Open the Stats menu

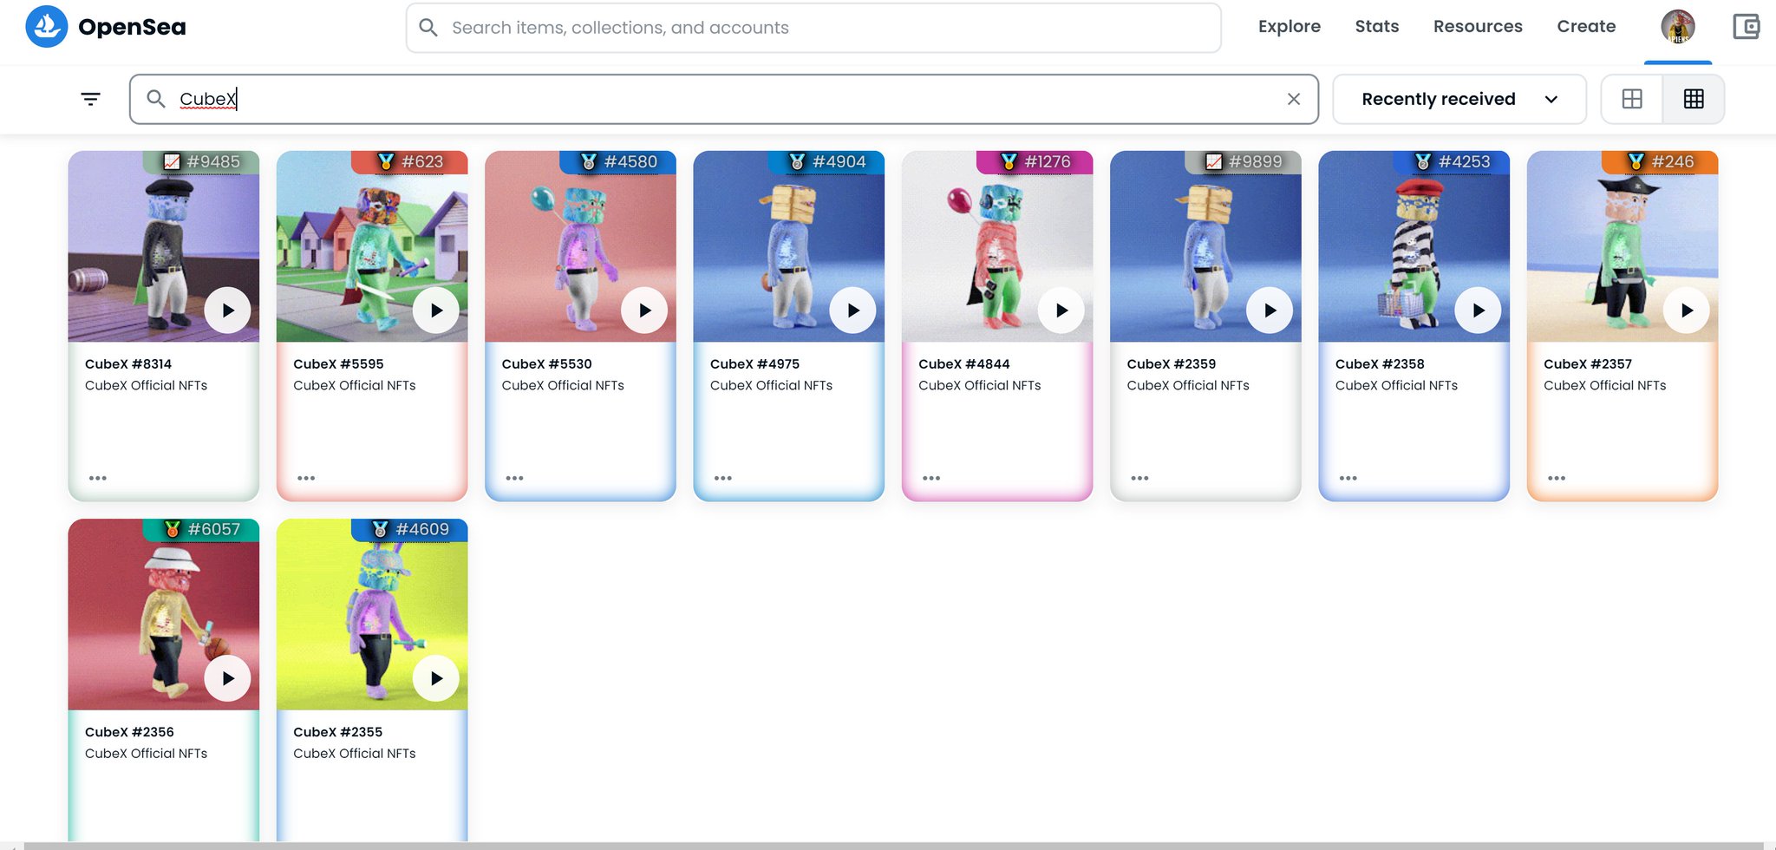[1377, 26]
